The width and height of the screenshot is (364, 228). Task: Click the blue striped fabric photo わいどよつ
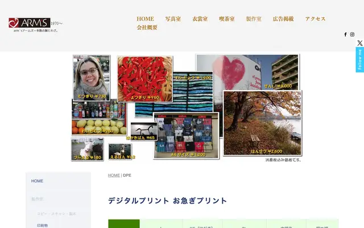tap(193, 93)
